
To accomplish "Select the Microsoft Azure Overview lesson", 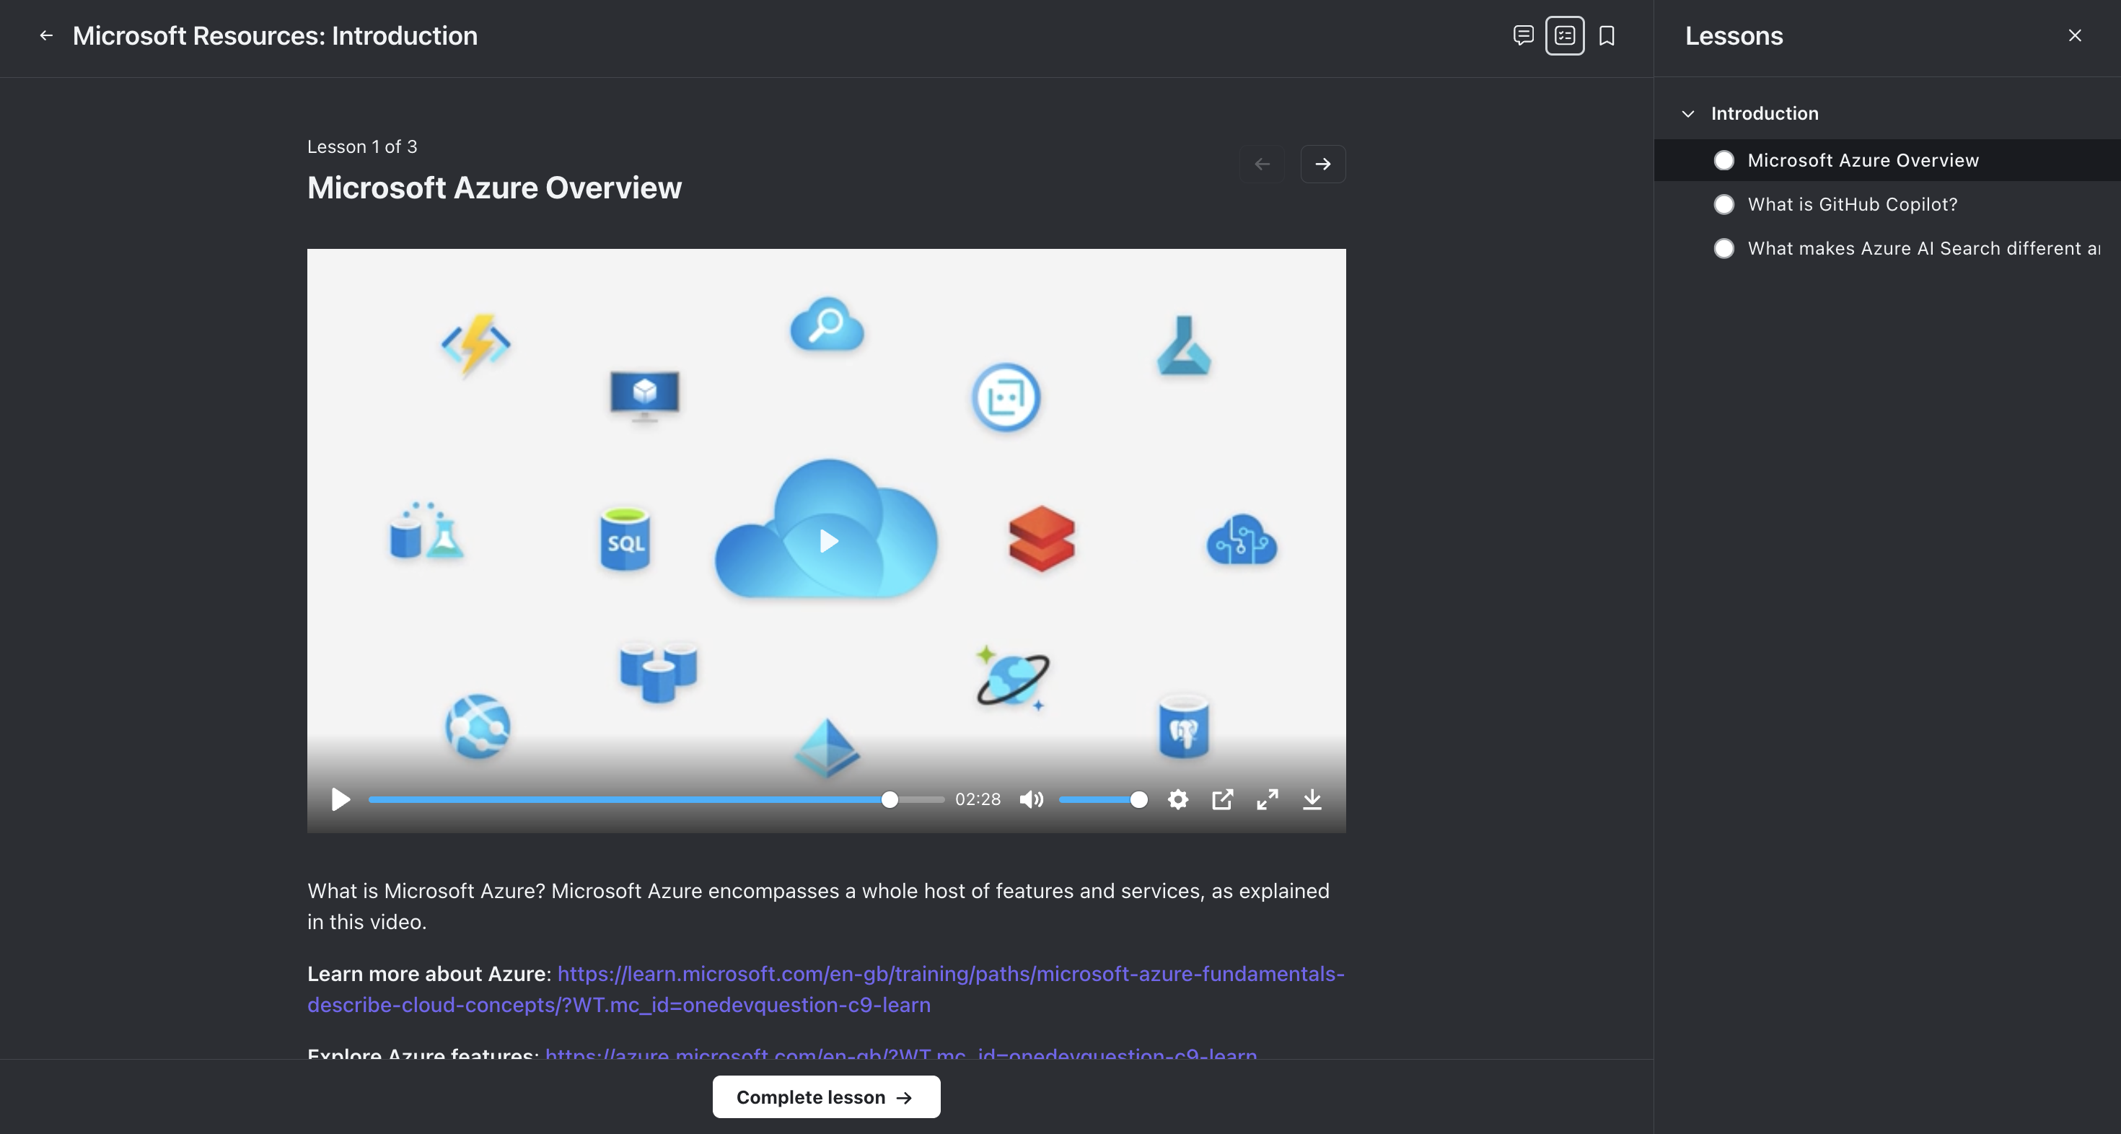I will tap(1887, 159).
